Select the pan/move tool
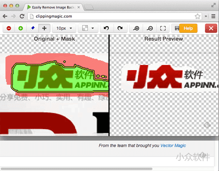 pyautogui.click(x=44, y=28)
